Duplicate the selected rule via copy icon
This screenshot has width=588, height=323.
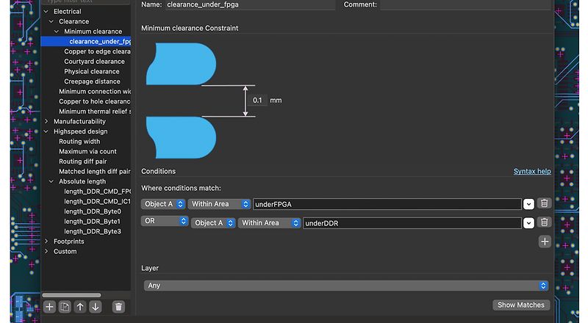pos(65,307)
